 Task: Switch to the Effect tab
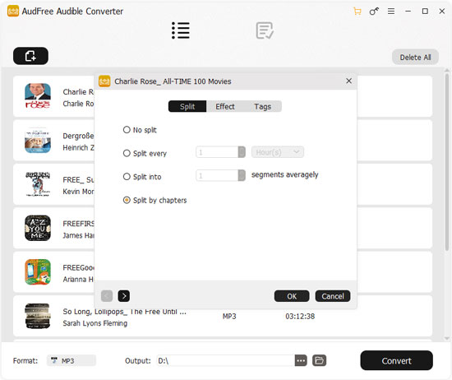[225, 106]
